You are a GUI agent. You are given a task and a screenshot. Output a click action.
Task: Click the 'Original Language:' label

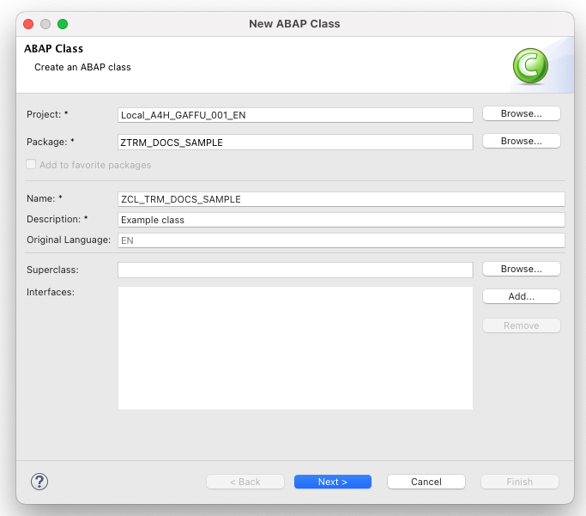click(x=69, y=240)
